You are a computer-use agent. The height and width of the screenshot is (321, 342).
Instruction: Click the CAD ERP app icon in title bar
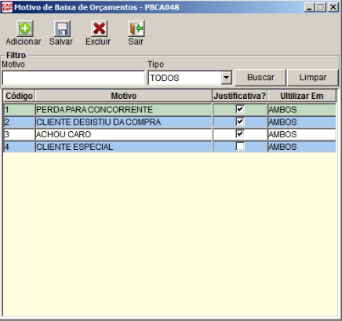point(7,7)
